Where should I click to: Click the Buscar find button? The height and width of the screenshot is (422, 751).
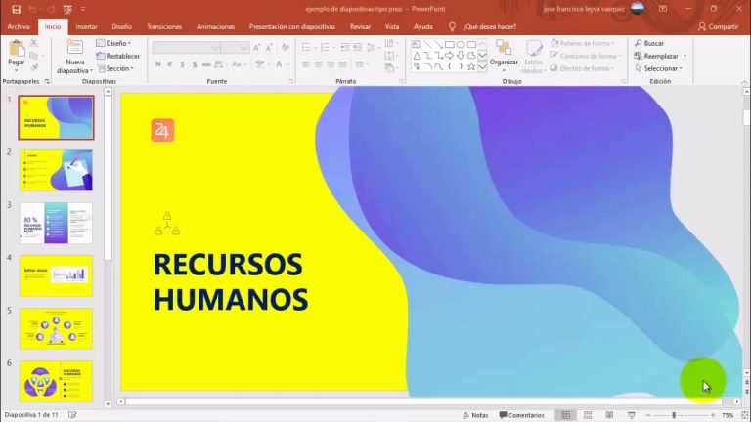(649, 43)
